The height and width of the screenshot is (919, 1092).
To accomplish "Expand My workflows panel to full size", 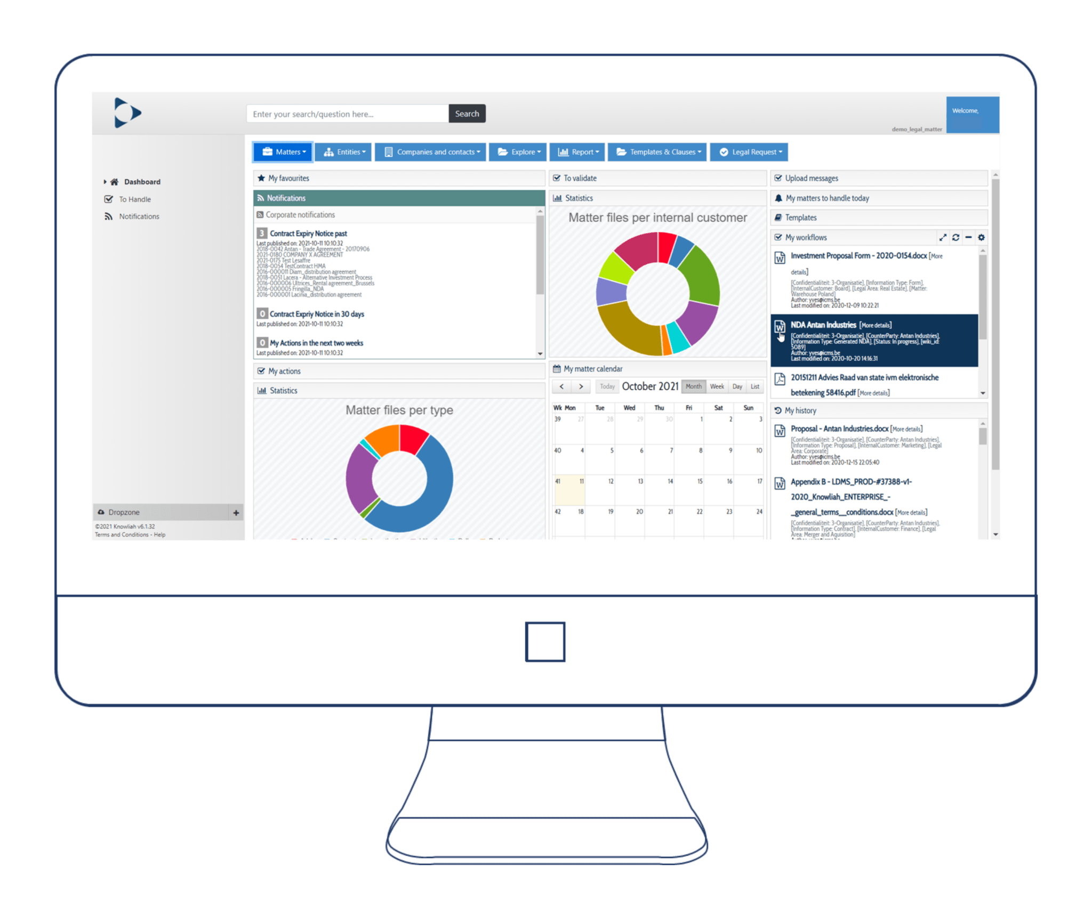I will pos(943,237).
